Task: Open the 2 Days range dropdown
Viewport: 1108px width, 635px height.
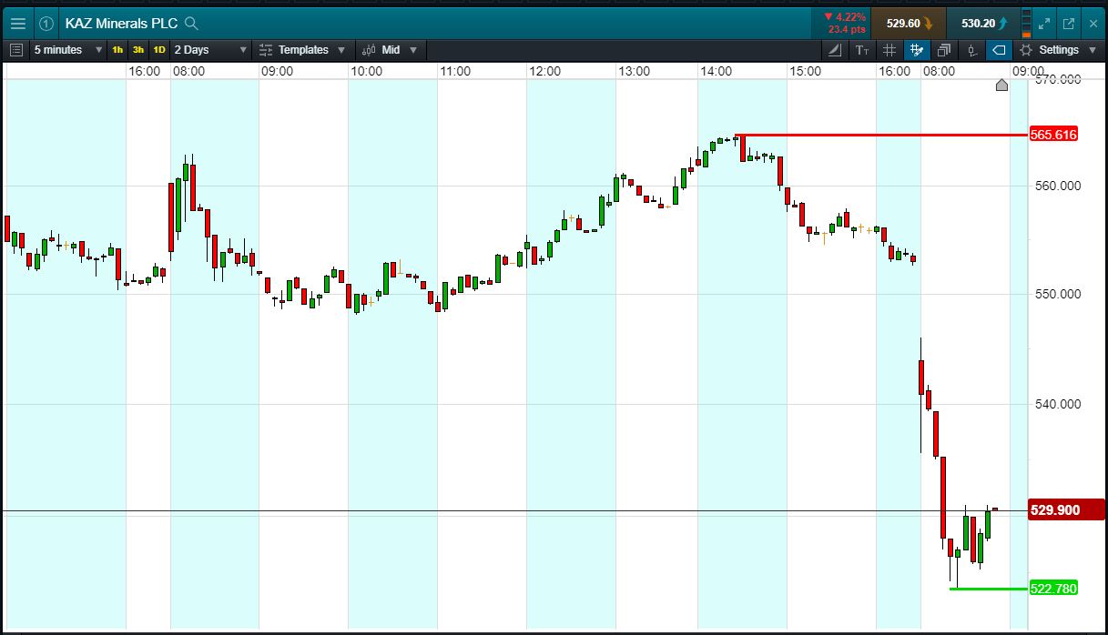Action: click(x=210, y=50)
